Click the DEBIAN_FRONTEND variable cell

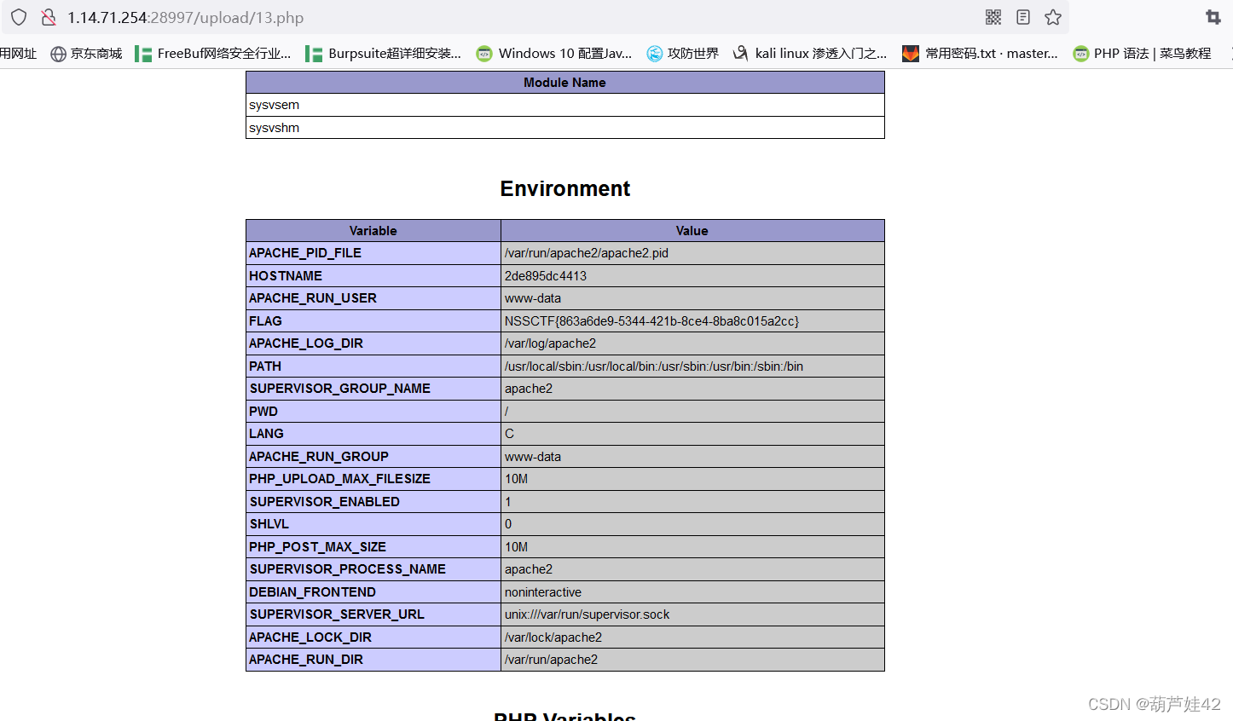[x=373, y=592]
